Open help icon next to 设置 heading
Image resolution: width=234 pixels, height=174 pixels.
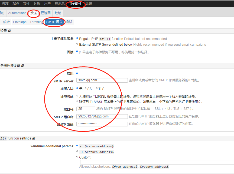tap(9, 31)
